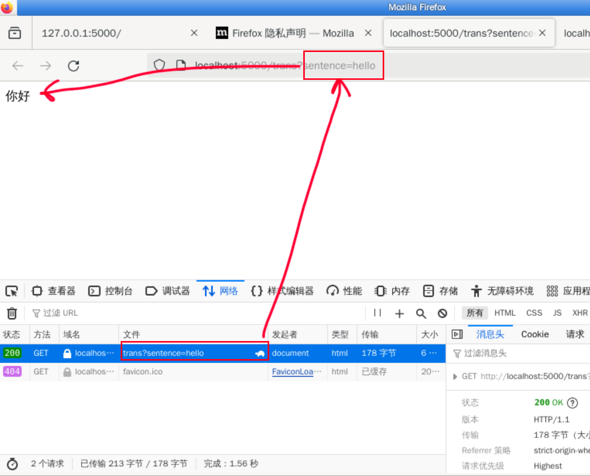The height and width of the screenshot is (476, 590).
Task: Open the Cookie tab in details panel
Action: coord(535,334)
